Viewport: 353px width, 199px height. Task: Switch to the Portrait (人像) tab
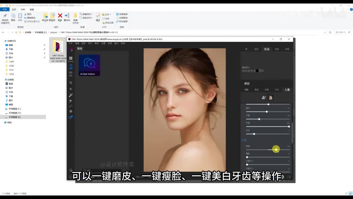[x=287, y=90]
